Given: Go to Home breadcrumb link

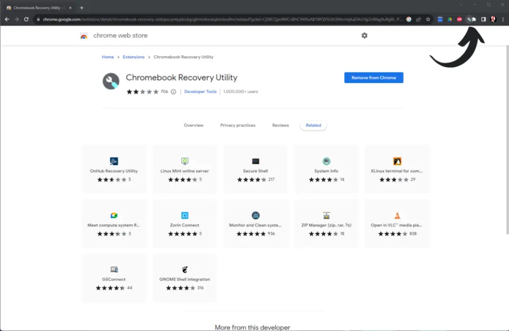Looking at the screenshot, I should pos(107,57).
